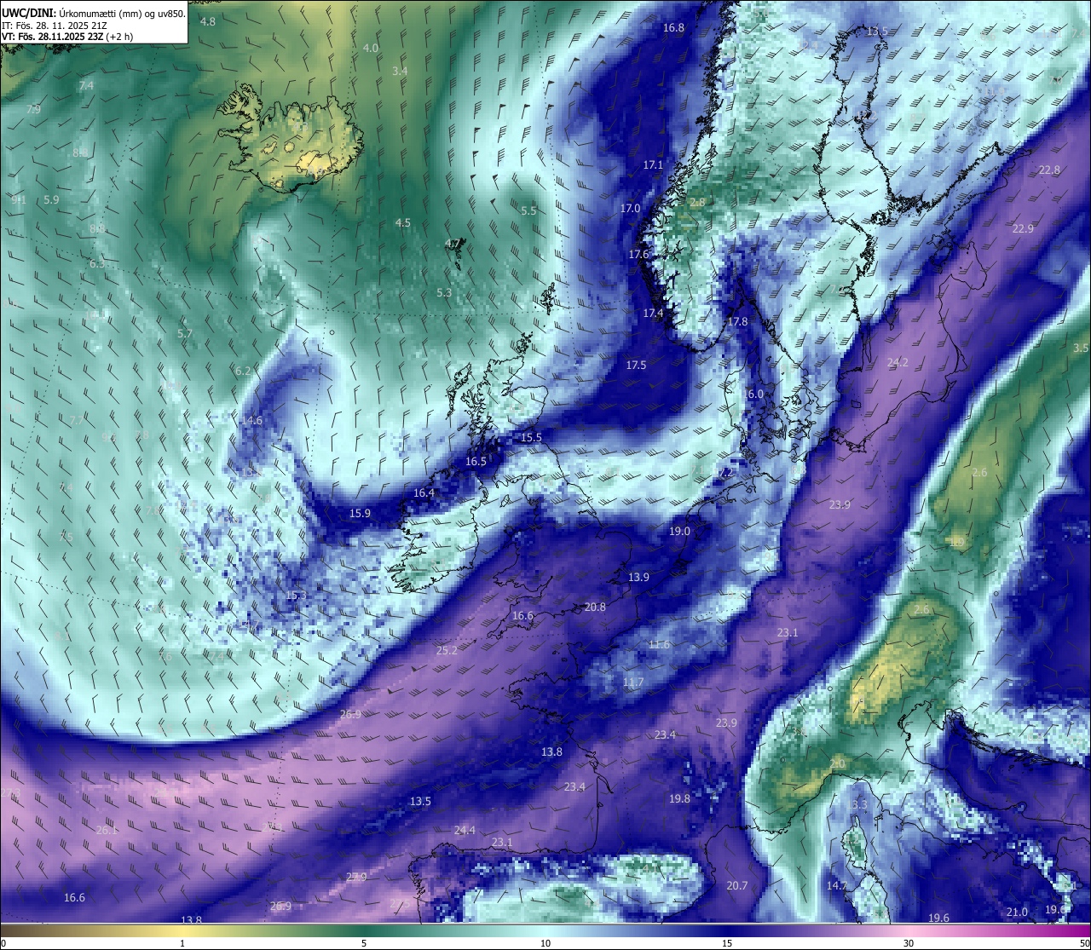Click the value 11.7 over northern France
1091x950 pixels.
click(632, 683)
